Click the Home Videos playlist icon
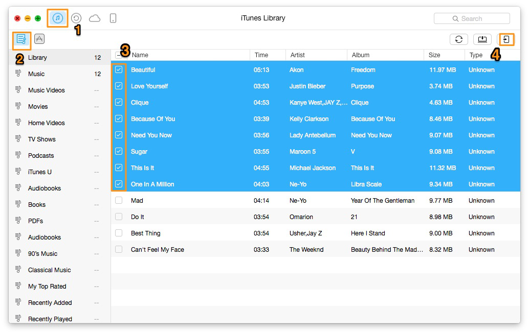 point(18,122)
